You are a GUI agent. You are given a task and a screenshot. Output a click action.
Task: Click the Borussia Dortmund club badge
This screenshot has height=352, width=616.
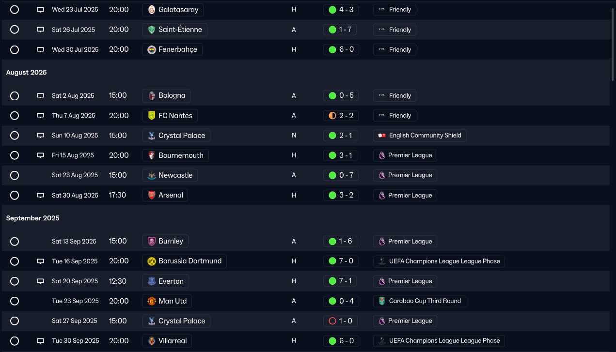pyautogui.click(x=152, y=261)
